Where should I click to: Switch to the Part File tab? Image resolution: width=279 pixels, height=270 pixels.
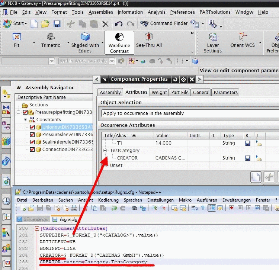[180, 93]
